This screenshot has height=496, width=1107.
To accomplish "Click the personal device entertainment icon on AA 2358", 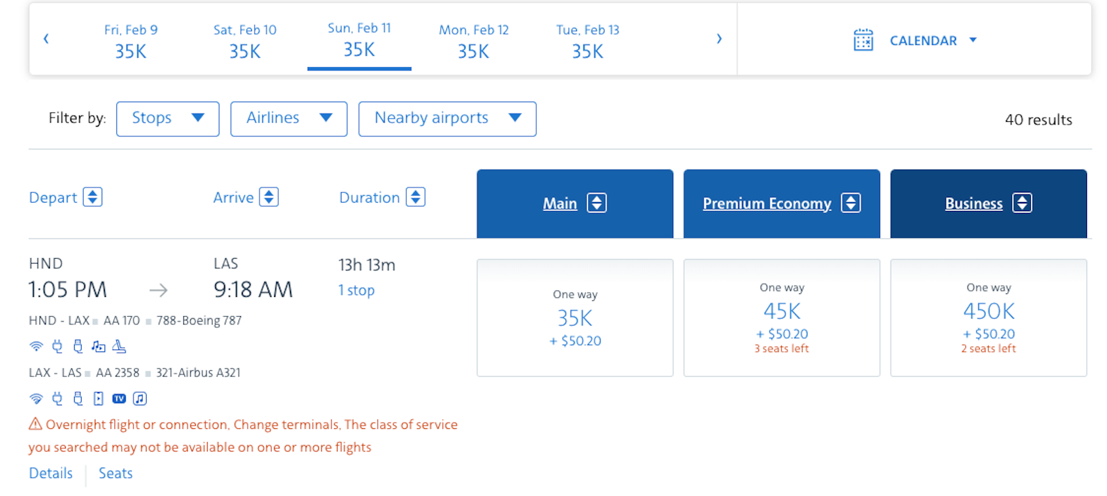I will tap(98, 398).
